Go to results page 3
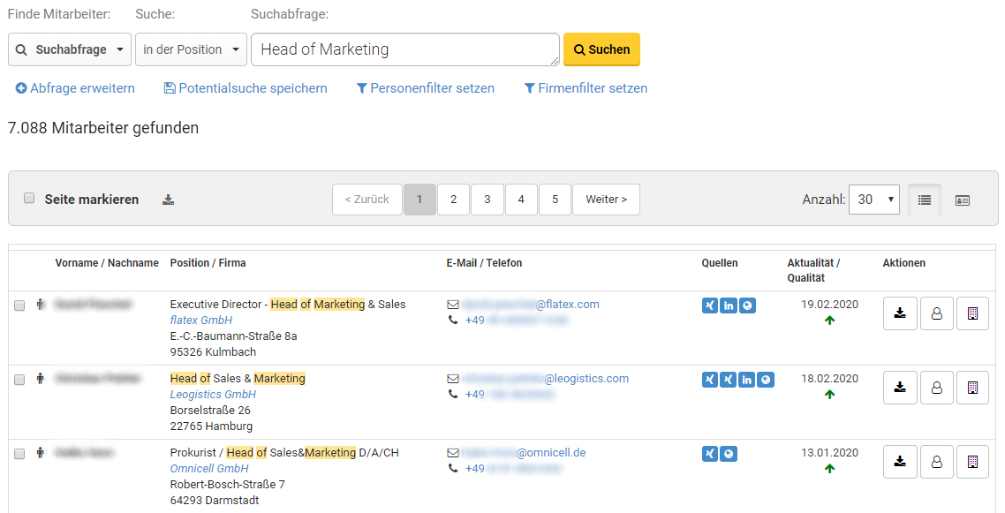 pyautogui.click(x=487, y=200)
